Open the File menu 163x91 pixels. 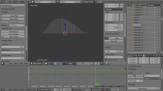pos(10,2)
